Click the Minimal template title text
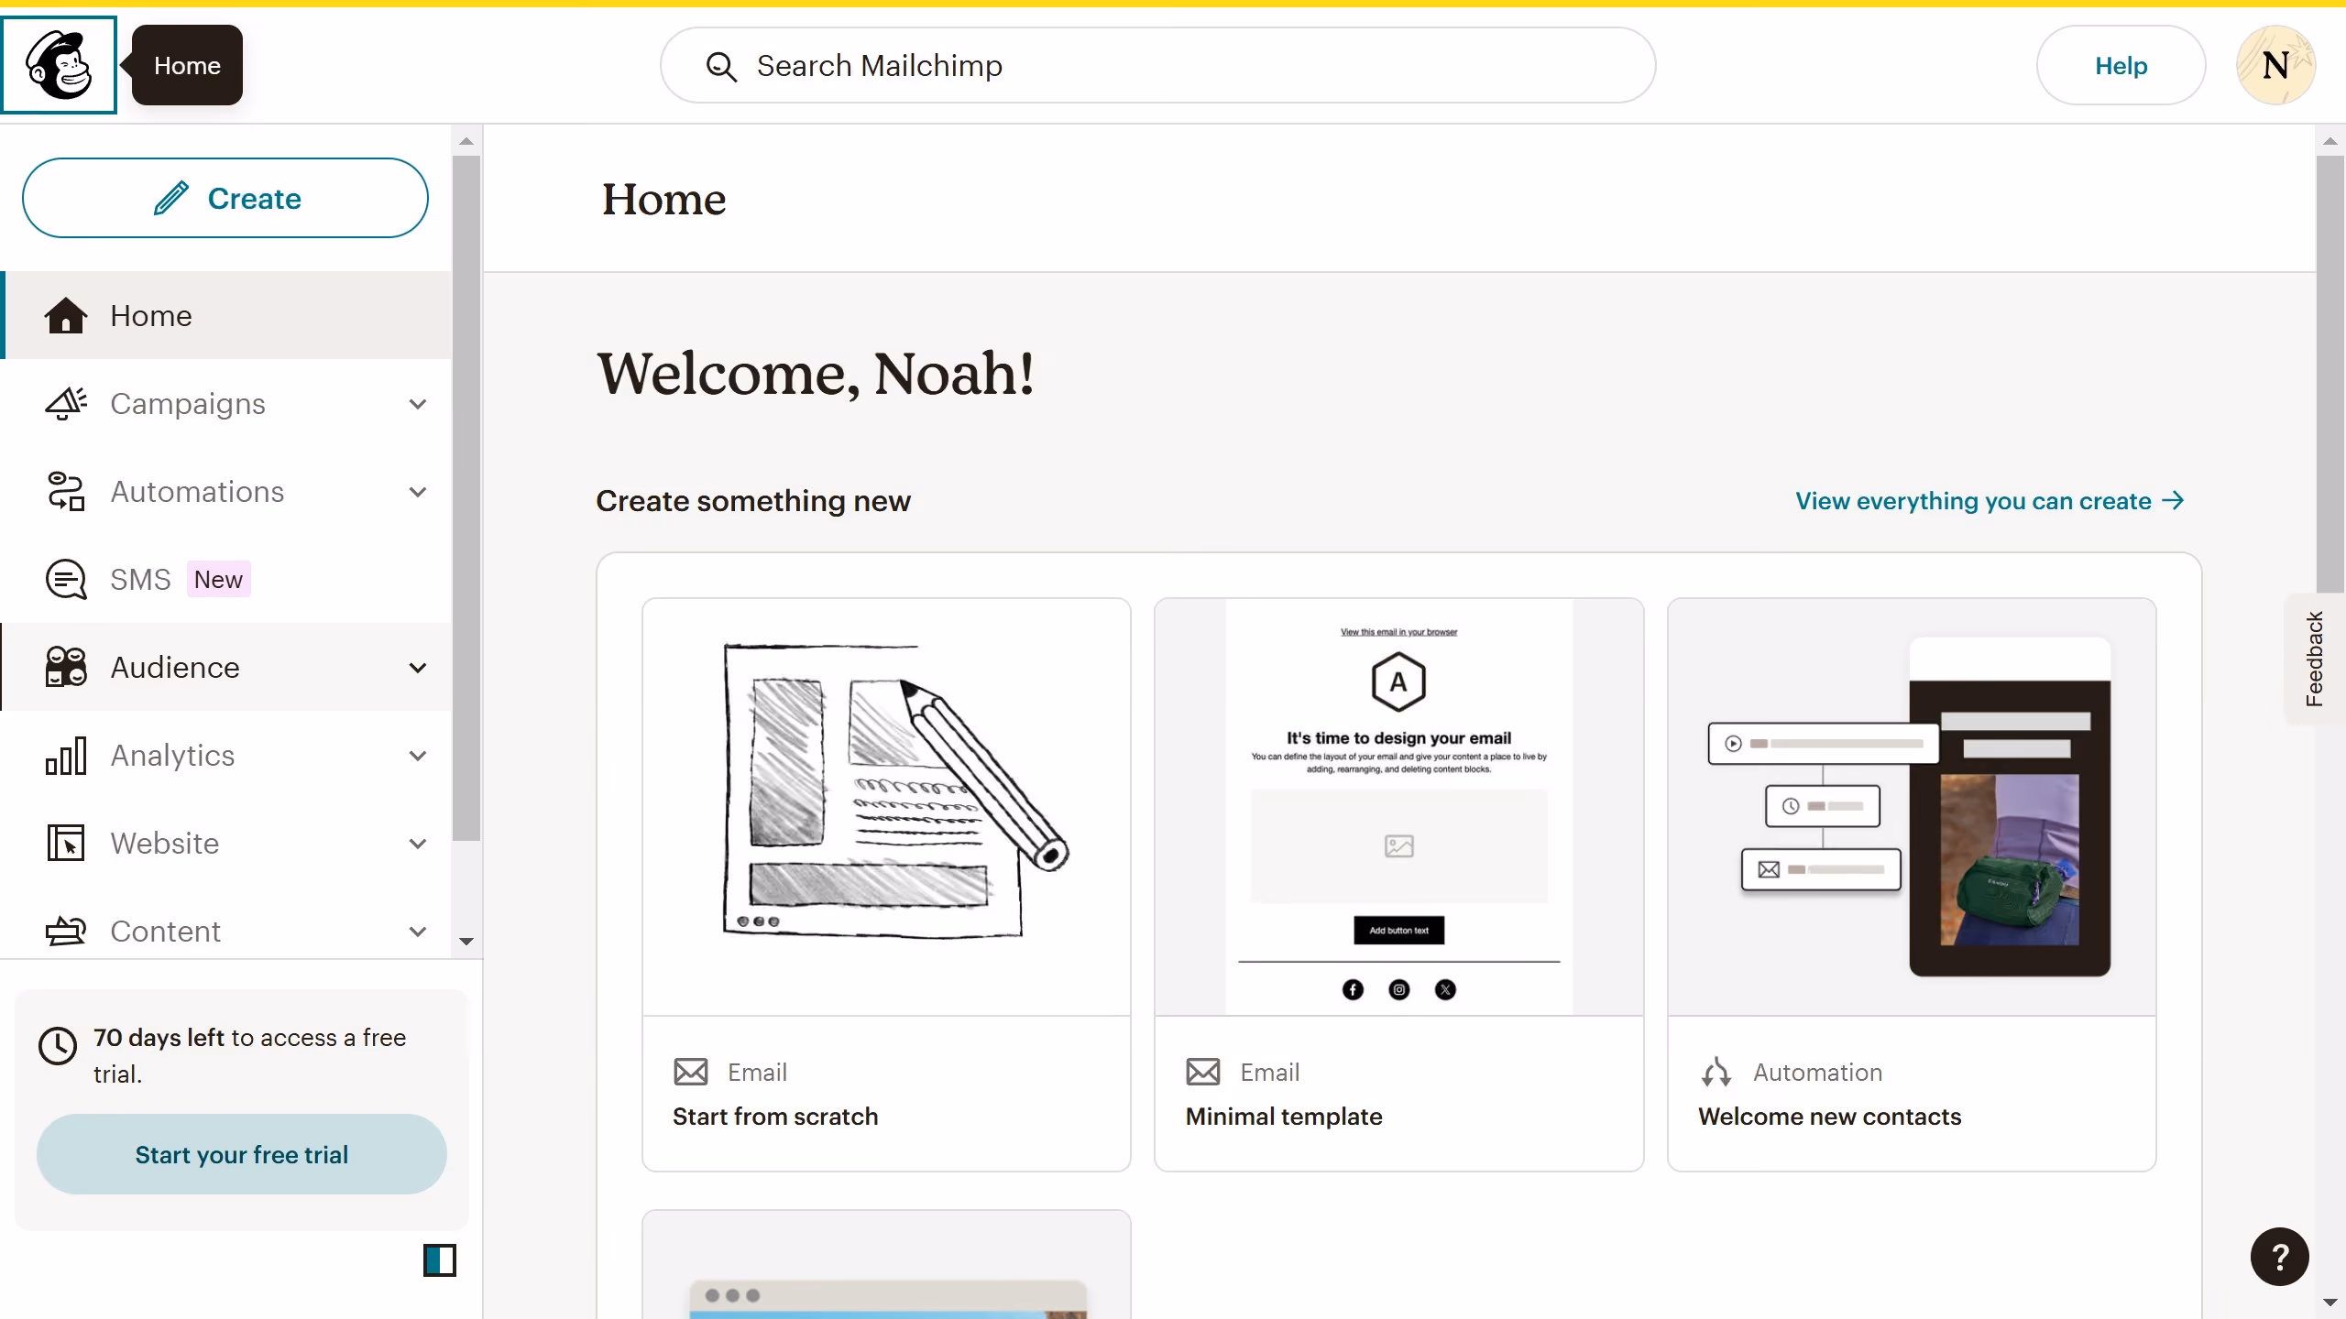 click(x=1284, y=1117)
